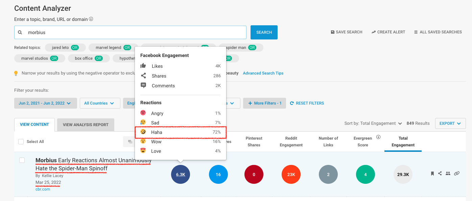This screenshot has height=201, width=472.
Task: Click the 6.3K Facebook engagement circle
Action: 181,174
